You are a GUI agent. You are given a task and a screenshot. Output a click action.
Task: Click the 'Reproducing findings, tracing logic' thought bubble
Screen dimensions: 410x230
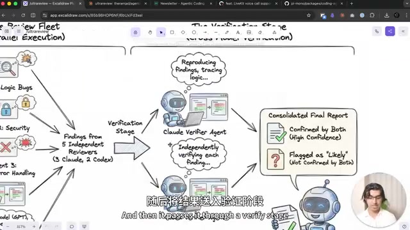199,70
